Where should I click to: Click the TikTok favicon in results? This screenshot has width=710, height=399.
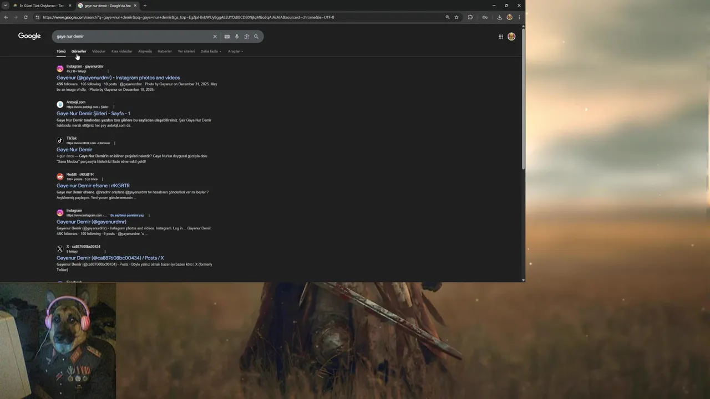(x=60, y=141)
